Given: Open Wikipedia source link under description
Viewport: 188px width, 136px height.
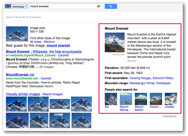Looking at the screenshot, I should coord(132,61).
